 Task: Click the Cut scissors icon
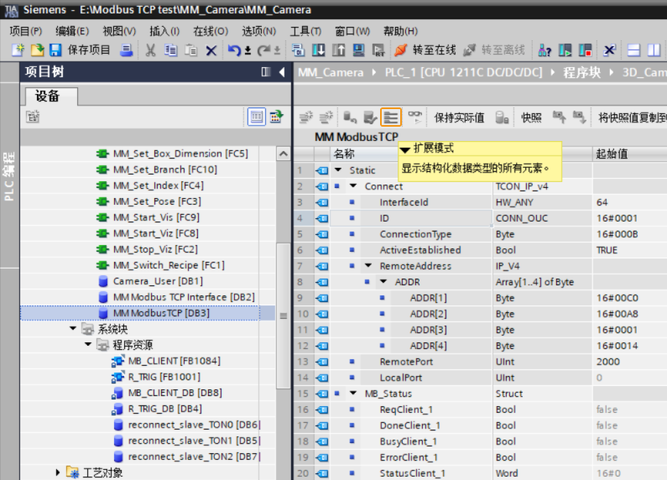coord(151,50)
